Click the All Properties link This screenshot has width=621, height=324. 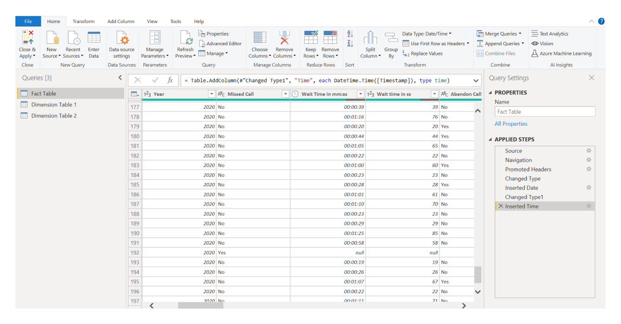(x=511, y=124)
